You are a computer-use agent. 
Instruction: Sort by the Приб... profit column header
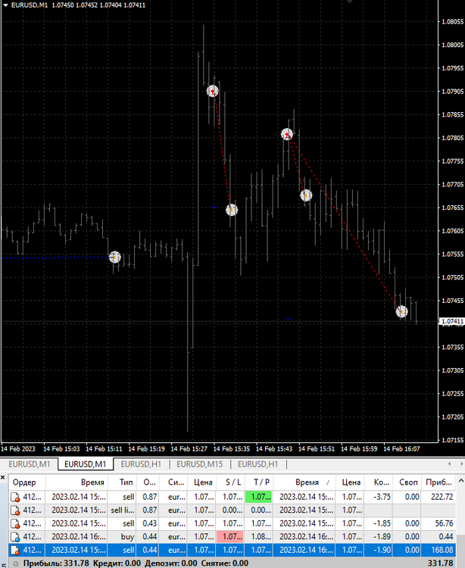click(438, 482)
